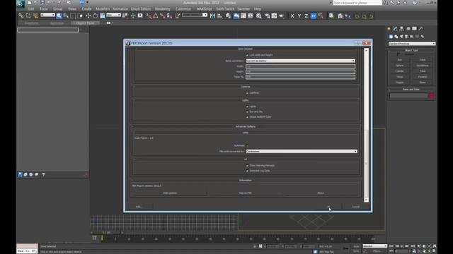The image size is (453, 254).
Task: Click the Edit... button in dialog
Action: (139, 207)
